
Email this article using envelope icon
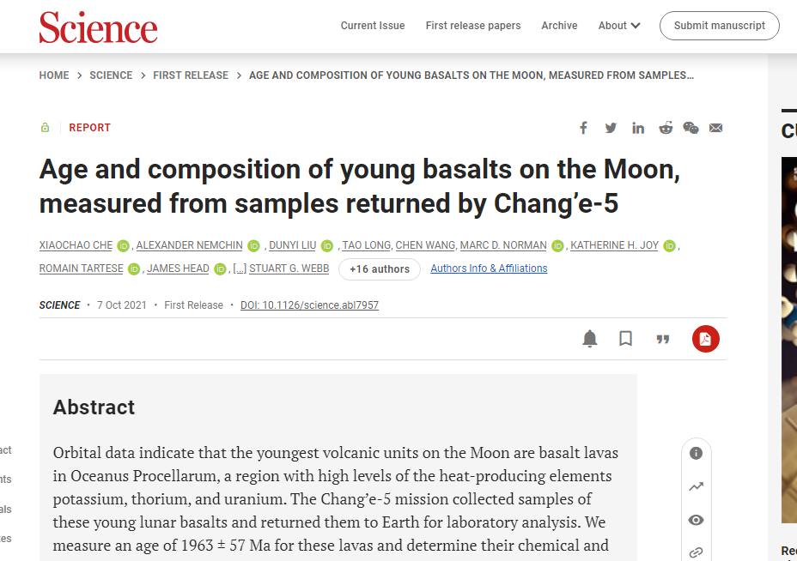pos(715,128)
